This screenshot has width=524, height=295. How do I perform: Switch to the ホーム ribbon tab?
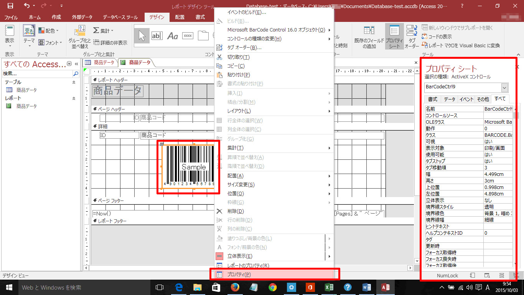35,17
